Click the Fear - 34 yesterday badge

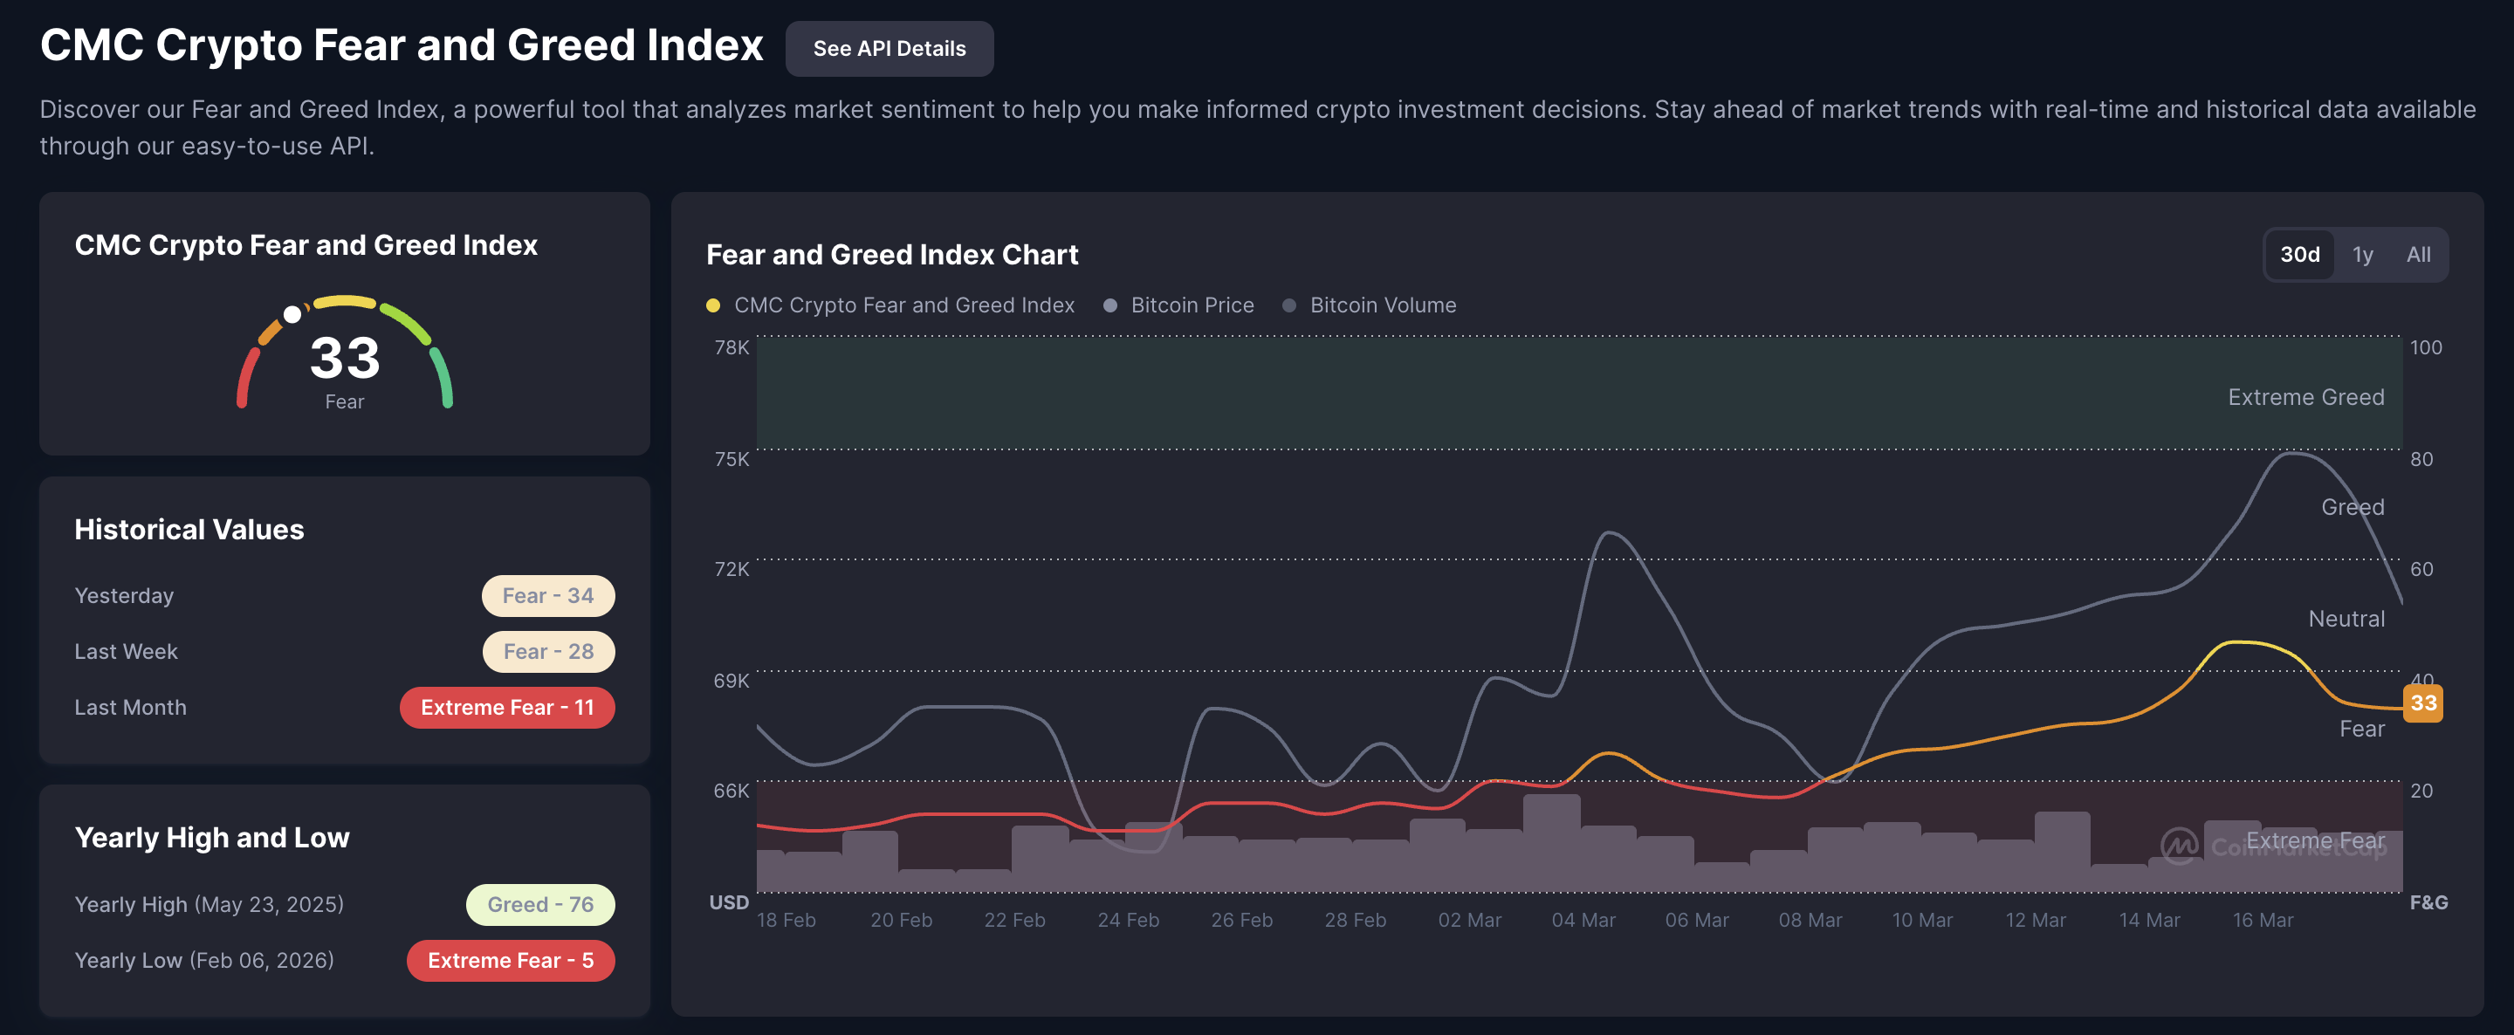pos(547,596)
